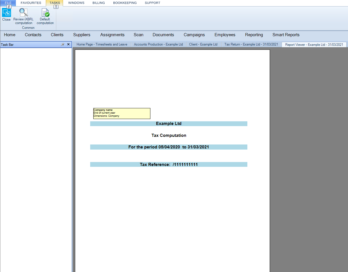Open Employees in navigation bar
The image size is (348, 272).
tap(225, 35)
